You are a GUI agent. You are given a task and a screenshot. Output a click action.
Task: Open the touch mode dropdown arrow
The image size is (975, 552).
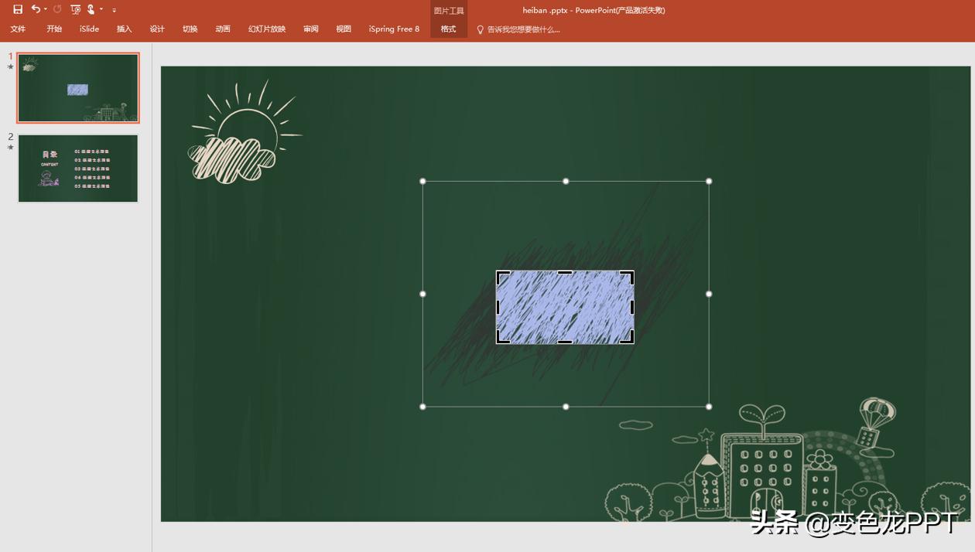pos(101,10)
